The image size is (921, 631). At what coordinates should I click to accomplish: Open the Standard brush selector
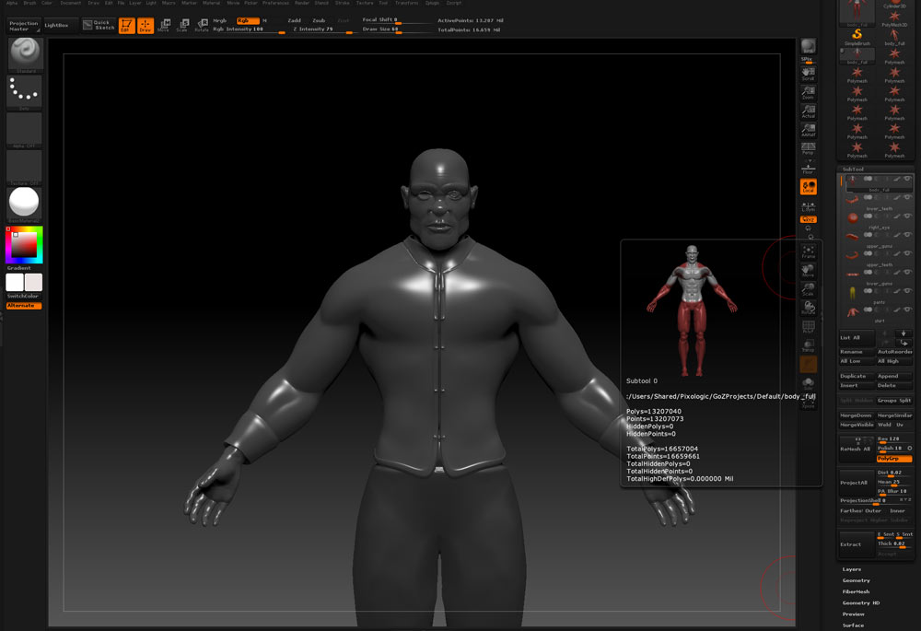coord(24,54)
